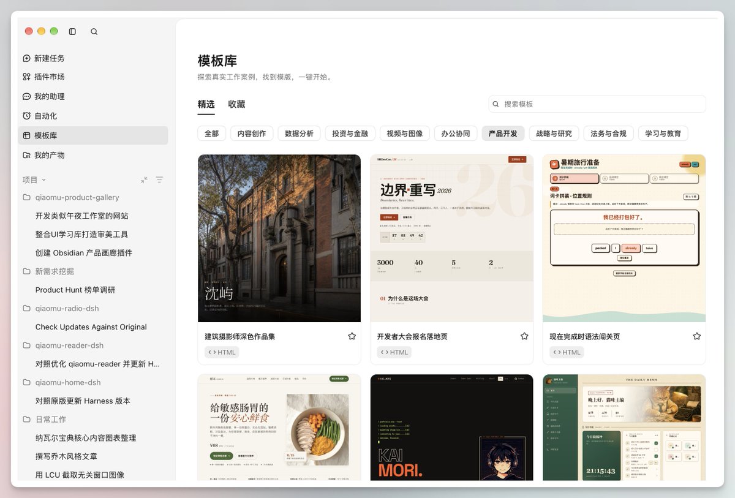Click the 现在完成时语法闯关页 title

pos(585,336)
